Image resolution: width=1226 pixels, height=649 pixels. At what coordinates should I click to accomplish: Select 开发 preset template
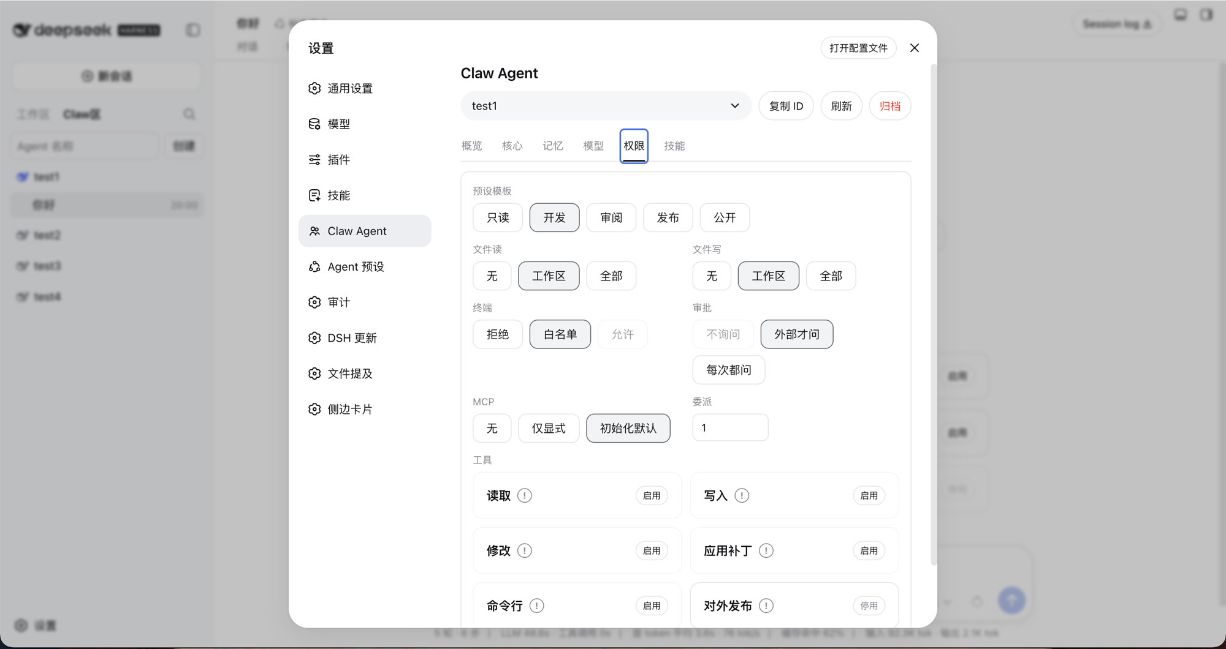point(554,217)
